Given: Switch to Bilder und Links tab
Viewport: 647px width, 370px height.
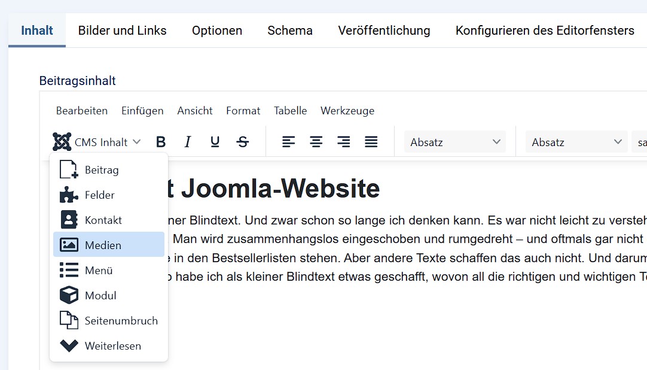Looking at the screenshot, I should (123, 31).
